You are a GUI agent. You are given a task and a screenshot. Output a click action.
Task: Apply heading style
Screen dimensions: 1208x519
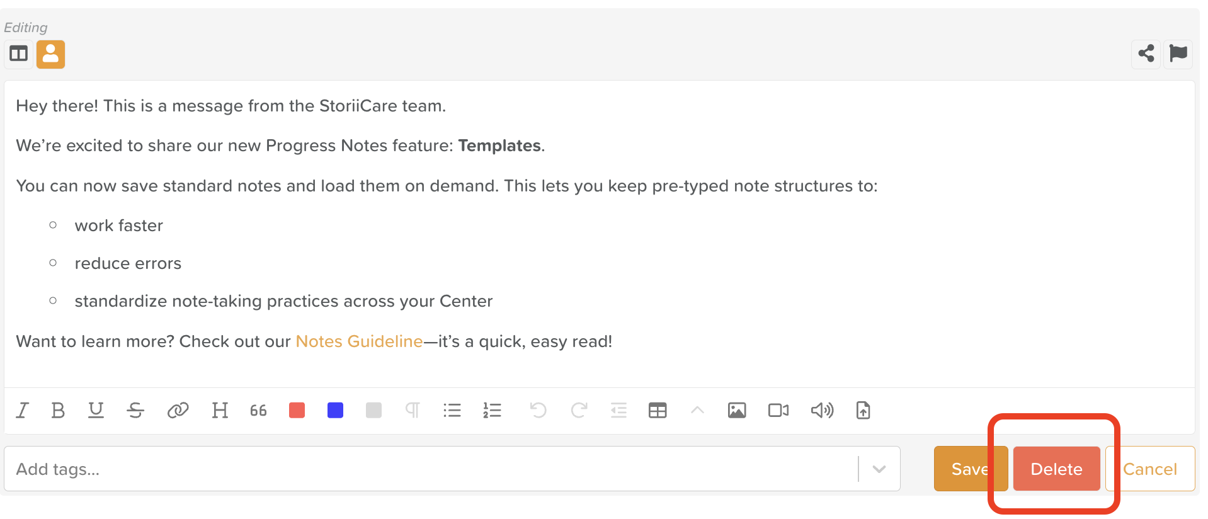click(220, 411)
